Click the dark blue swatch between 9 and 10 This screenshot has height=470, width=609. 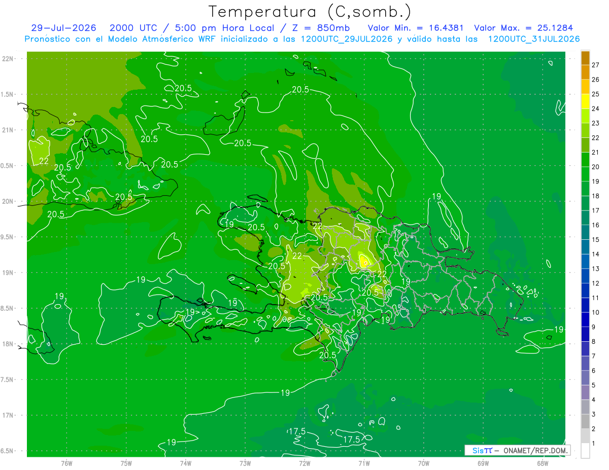pyautogui.click(x=585, y=319)
